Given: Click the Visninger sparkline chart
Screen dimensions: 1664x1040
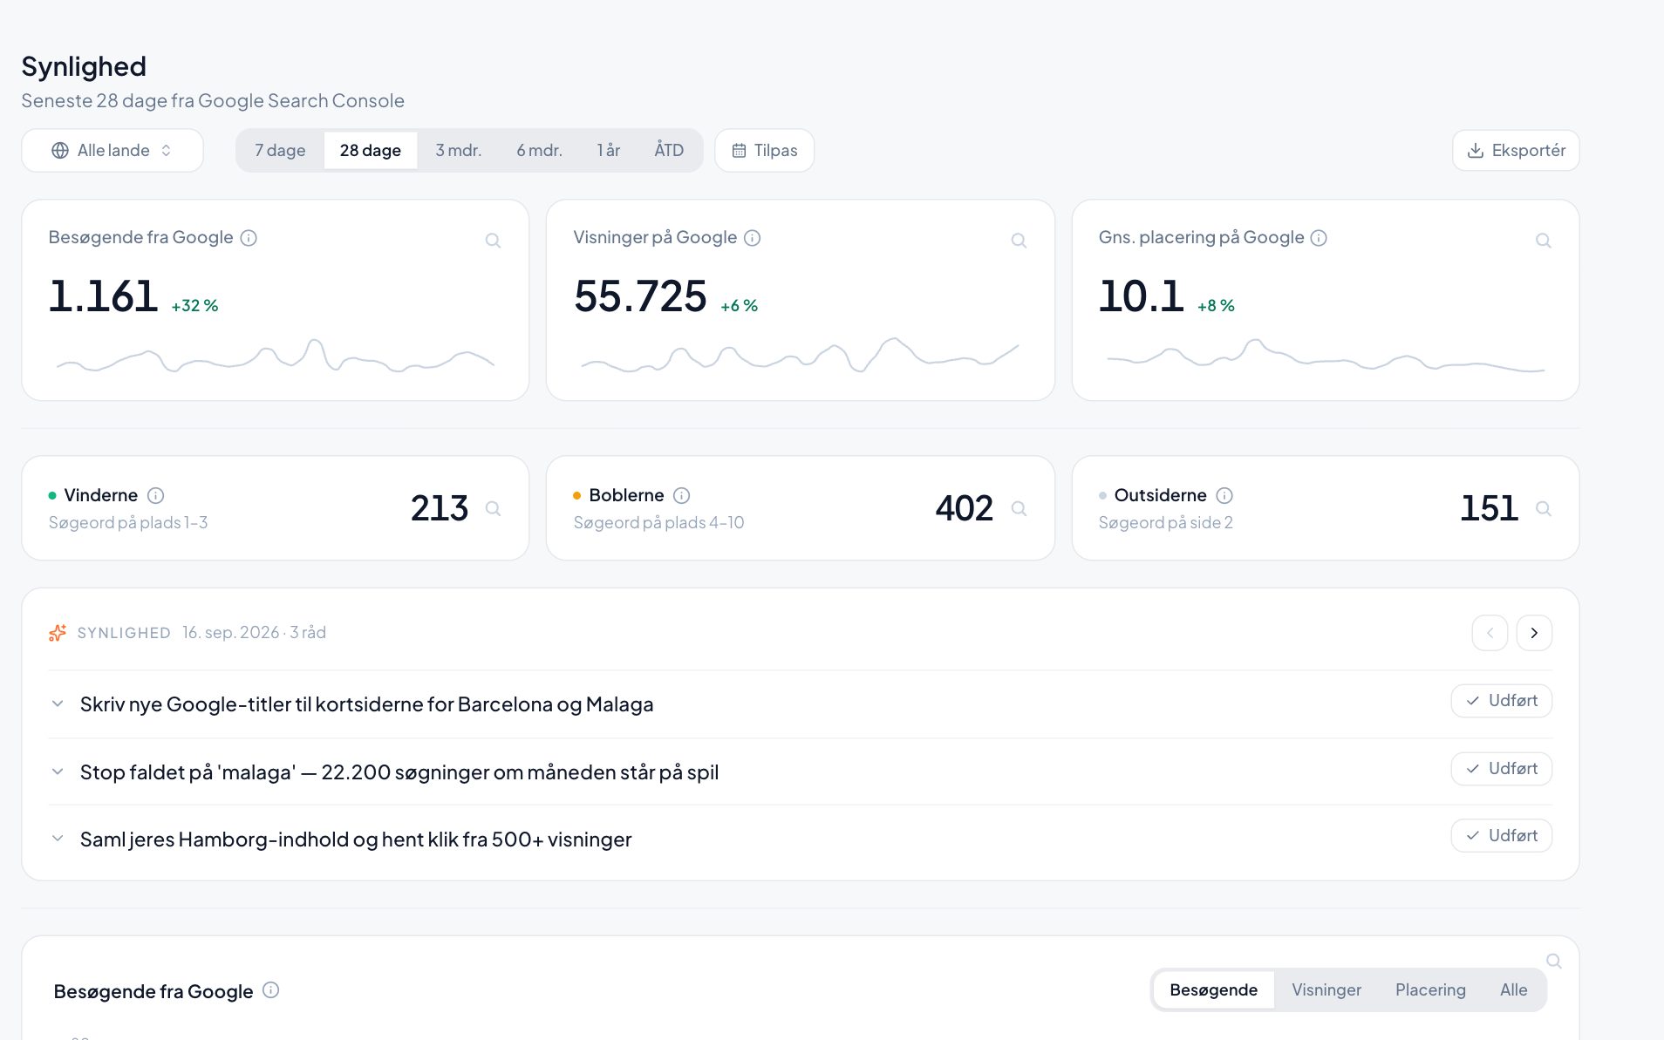Looking at the screenshot, I should (800, 355).
